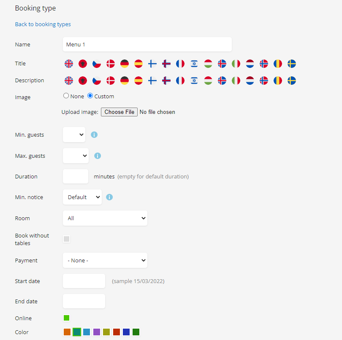Expand the Min. notice Default dropdown

pyautogui.click(x=82, y=197)
